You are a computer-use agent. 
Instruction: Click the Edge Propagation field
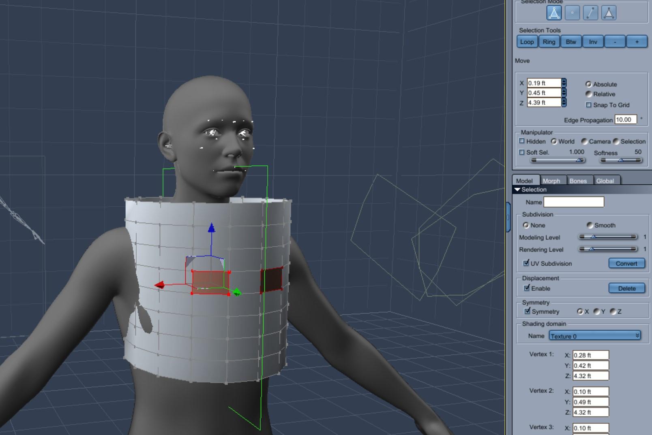(626, 119)
